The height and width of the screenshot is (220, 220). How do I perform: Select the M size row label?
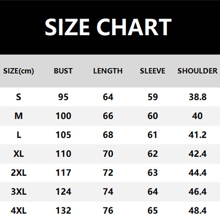coord(18,116)
